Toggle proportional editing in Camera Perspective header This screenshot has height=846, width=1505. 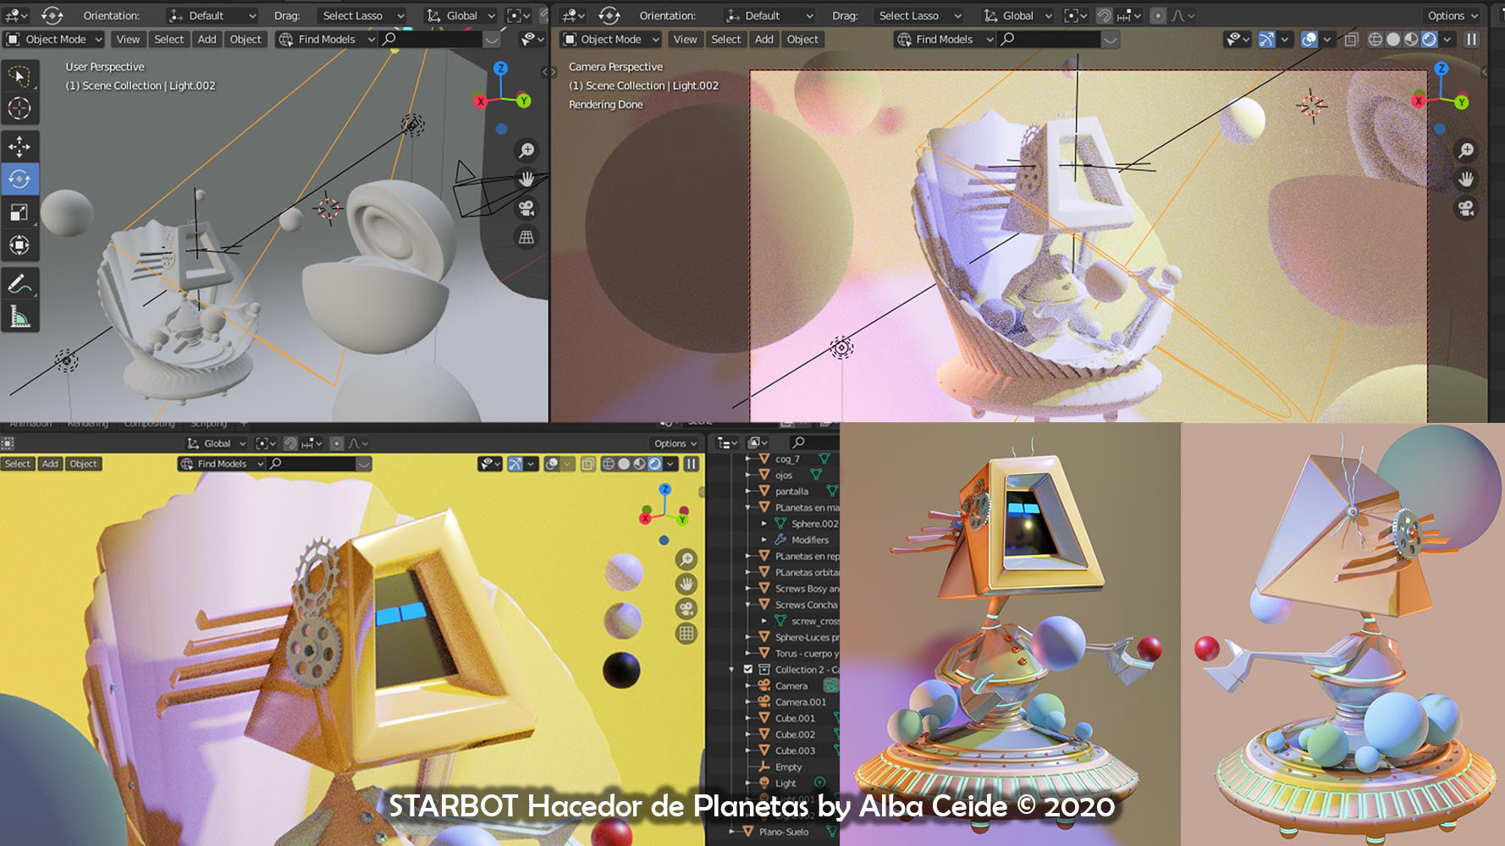pos(1158,15)
